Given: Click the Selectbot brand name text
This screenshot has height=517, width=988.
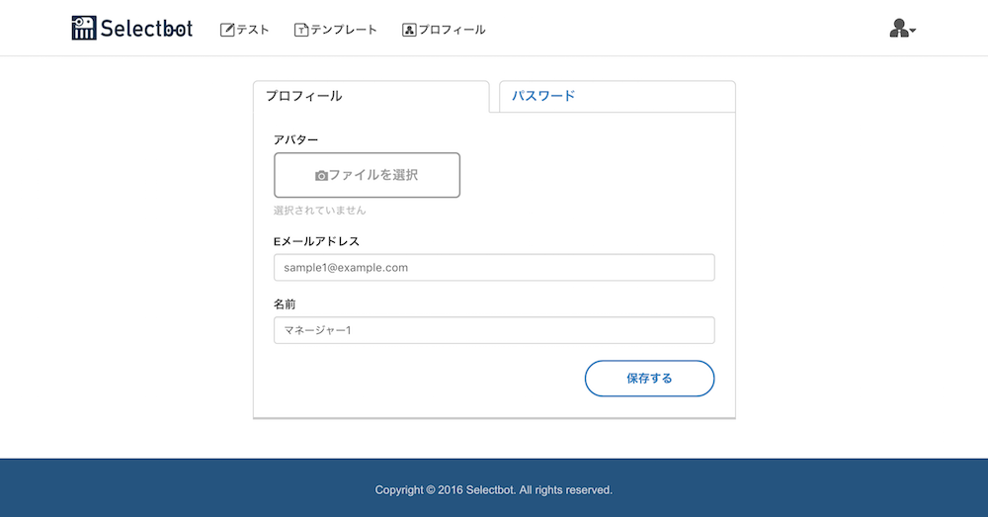Looking at the screenshot, I should tap(147, 29).
